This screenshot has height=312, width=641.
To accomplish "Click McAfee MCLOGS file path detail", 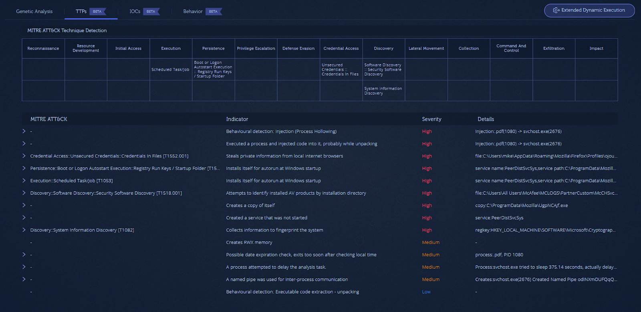I will 546,193.
